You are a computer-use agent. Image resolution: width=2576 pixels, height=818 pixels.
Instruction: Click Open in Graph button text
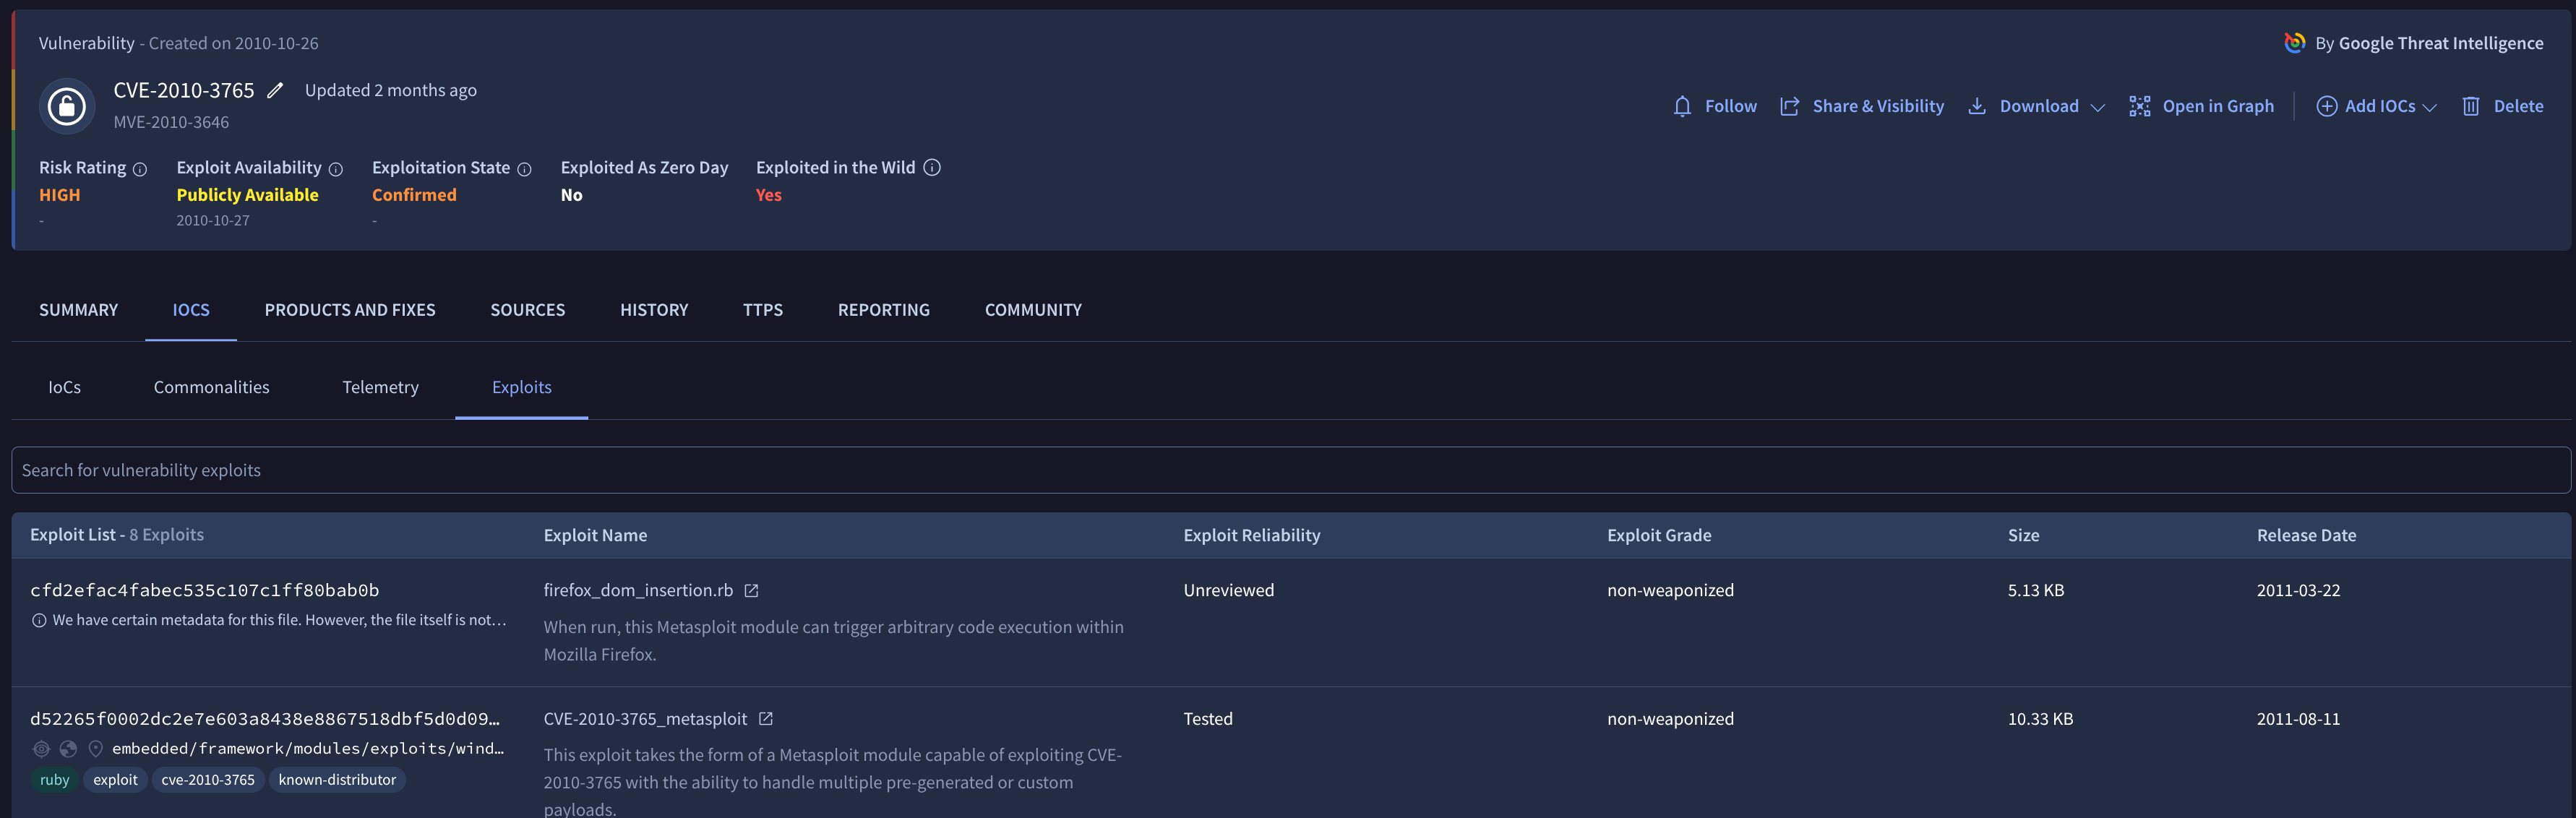pos(2217,106)
